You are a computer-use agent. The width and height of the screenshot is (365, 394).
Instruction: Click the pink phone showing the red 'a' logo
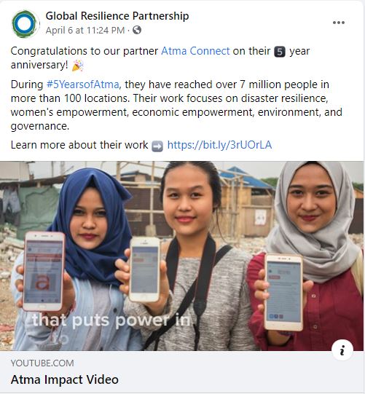[x=44, y=272]
